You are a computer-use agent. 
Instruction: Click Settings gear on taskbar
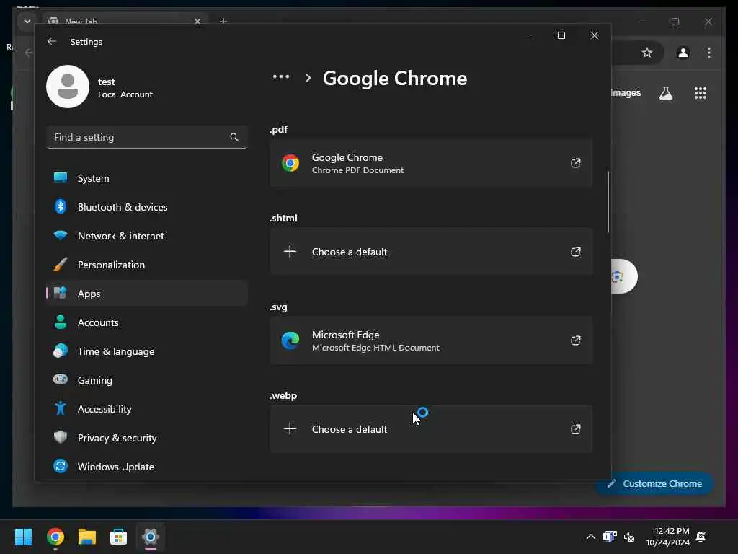pyautogui.click(x=151, y=537)
